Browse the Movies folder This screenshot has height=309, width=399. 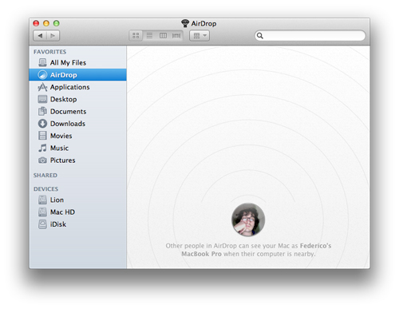click(77, 136)
